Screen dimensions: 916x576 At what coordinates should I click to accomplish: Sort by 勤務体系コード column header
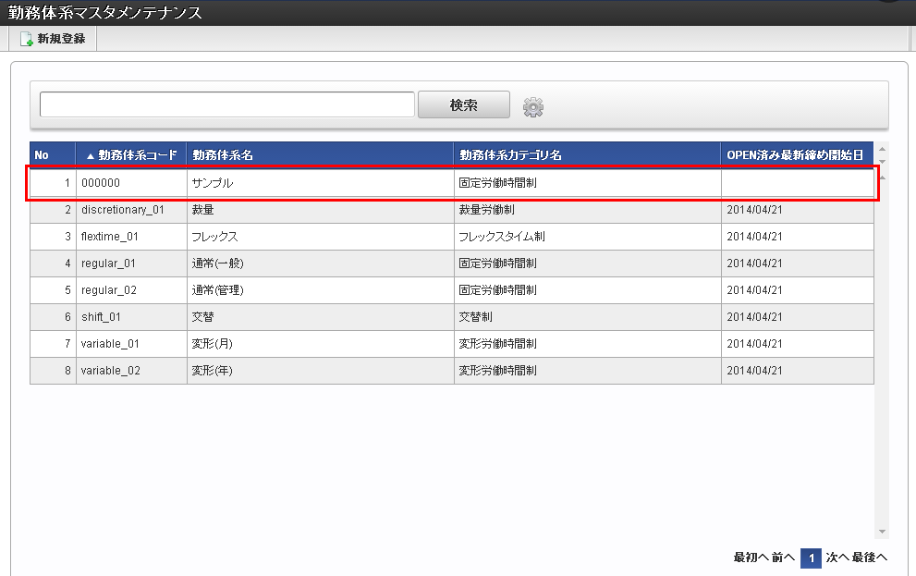tap(131, 155)
